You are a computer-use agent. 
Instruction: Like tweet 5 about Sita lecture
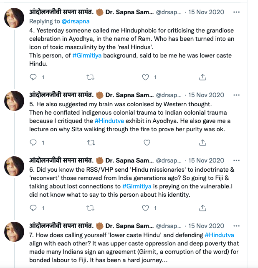146,143
